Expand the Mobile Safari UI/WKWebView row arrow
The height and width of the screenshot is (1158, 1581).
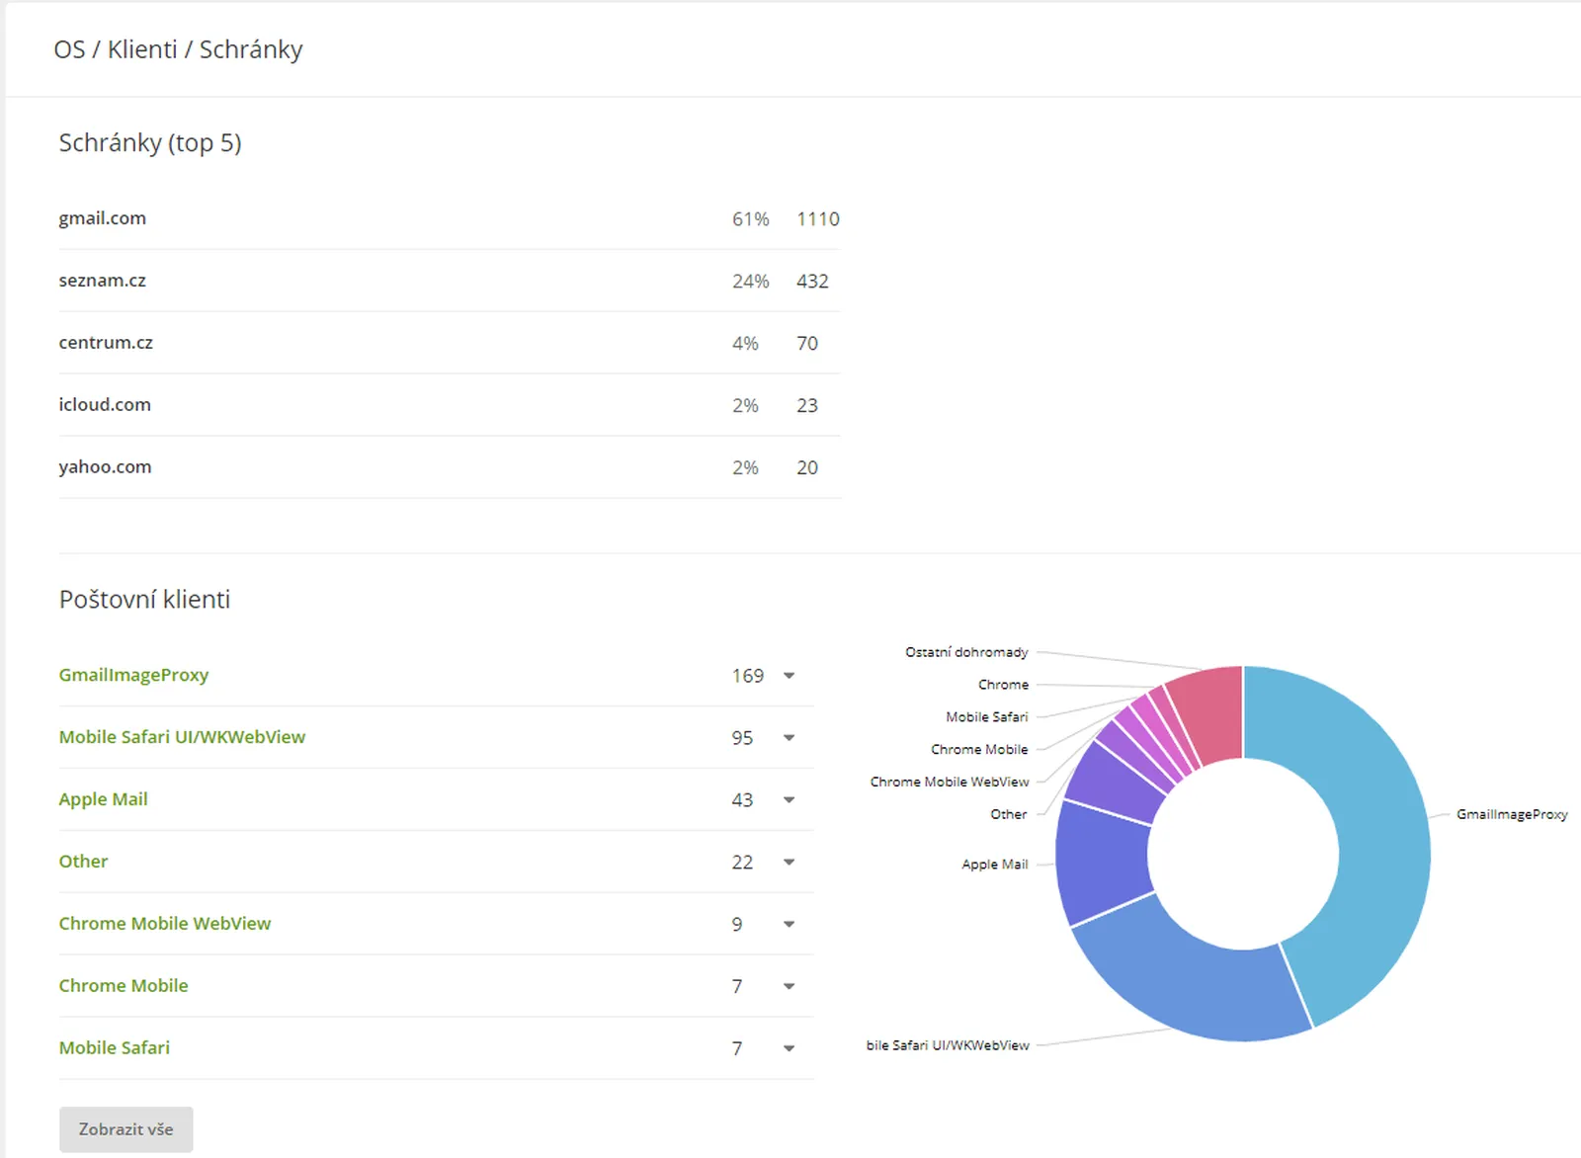pos(789,738)
